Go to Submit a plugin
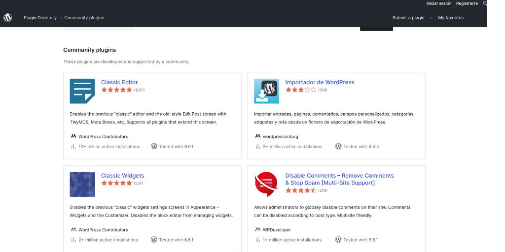The height and width of the screenshot is (252, 505). (408, 18)
